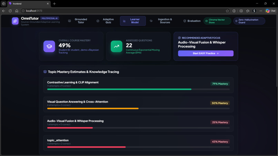Viewport: 278px width, 156px height.
Task: Click the graduation cap mastery icon
Action: (x=49, y=46)
